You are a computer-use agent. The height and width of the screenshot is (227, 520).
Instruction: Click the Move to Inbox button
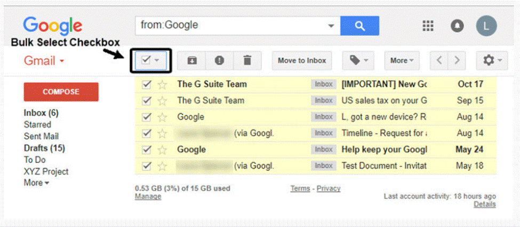point(302,61)
